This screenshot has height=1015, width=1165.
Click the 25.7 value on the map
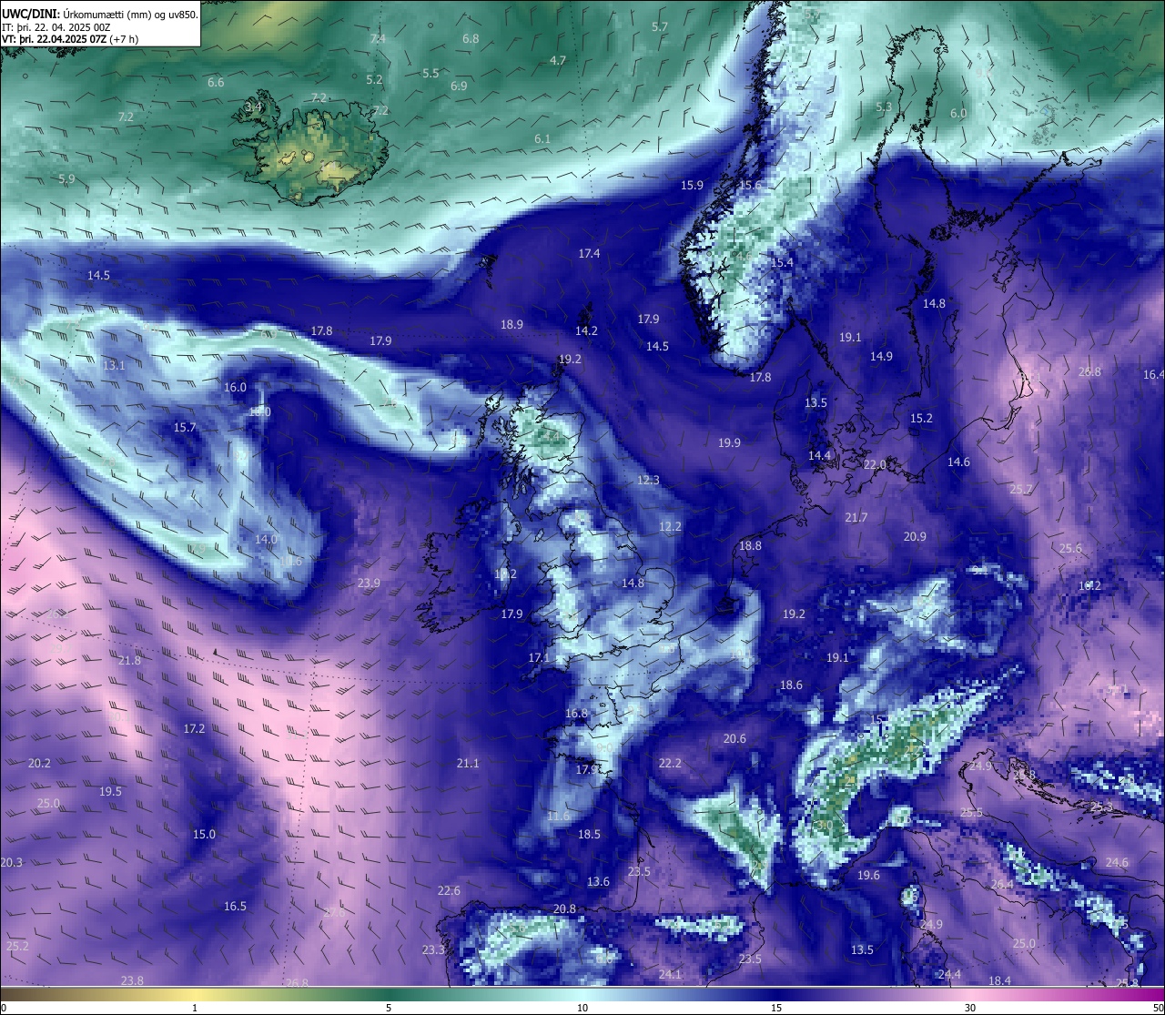1021,490
